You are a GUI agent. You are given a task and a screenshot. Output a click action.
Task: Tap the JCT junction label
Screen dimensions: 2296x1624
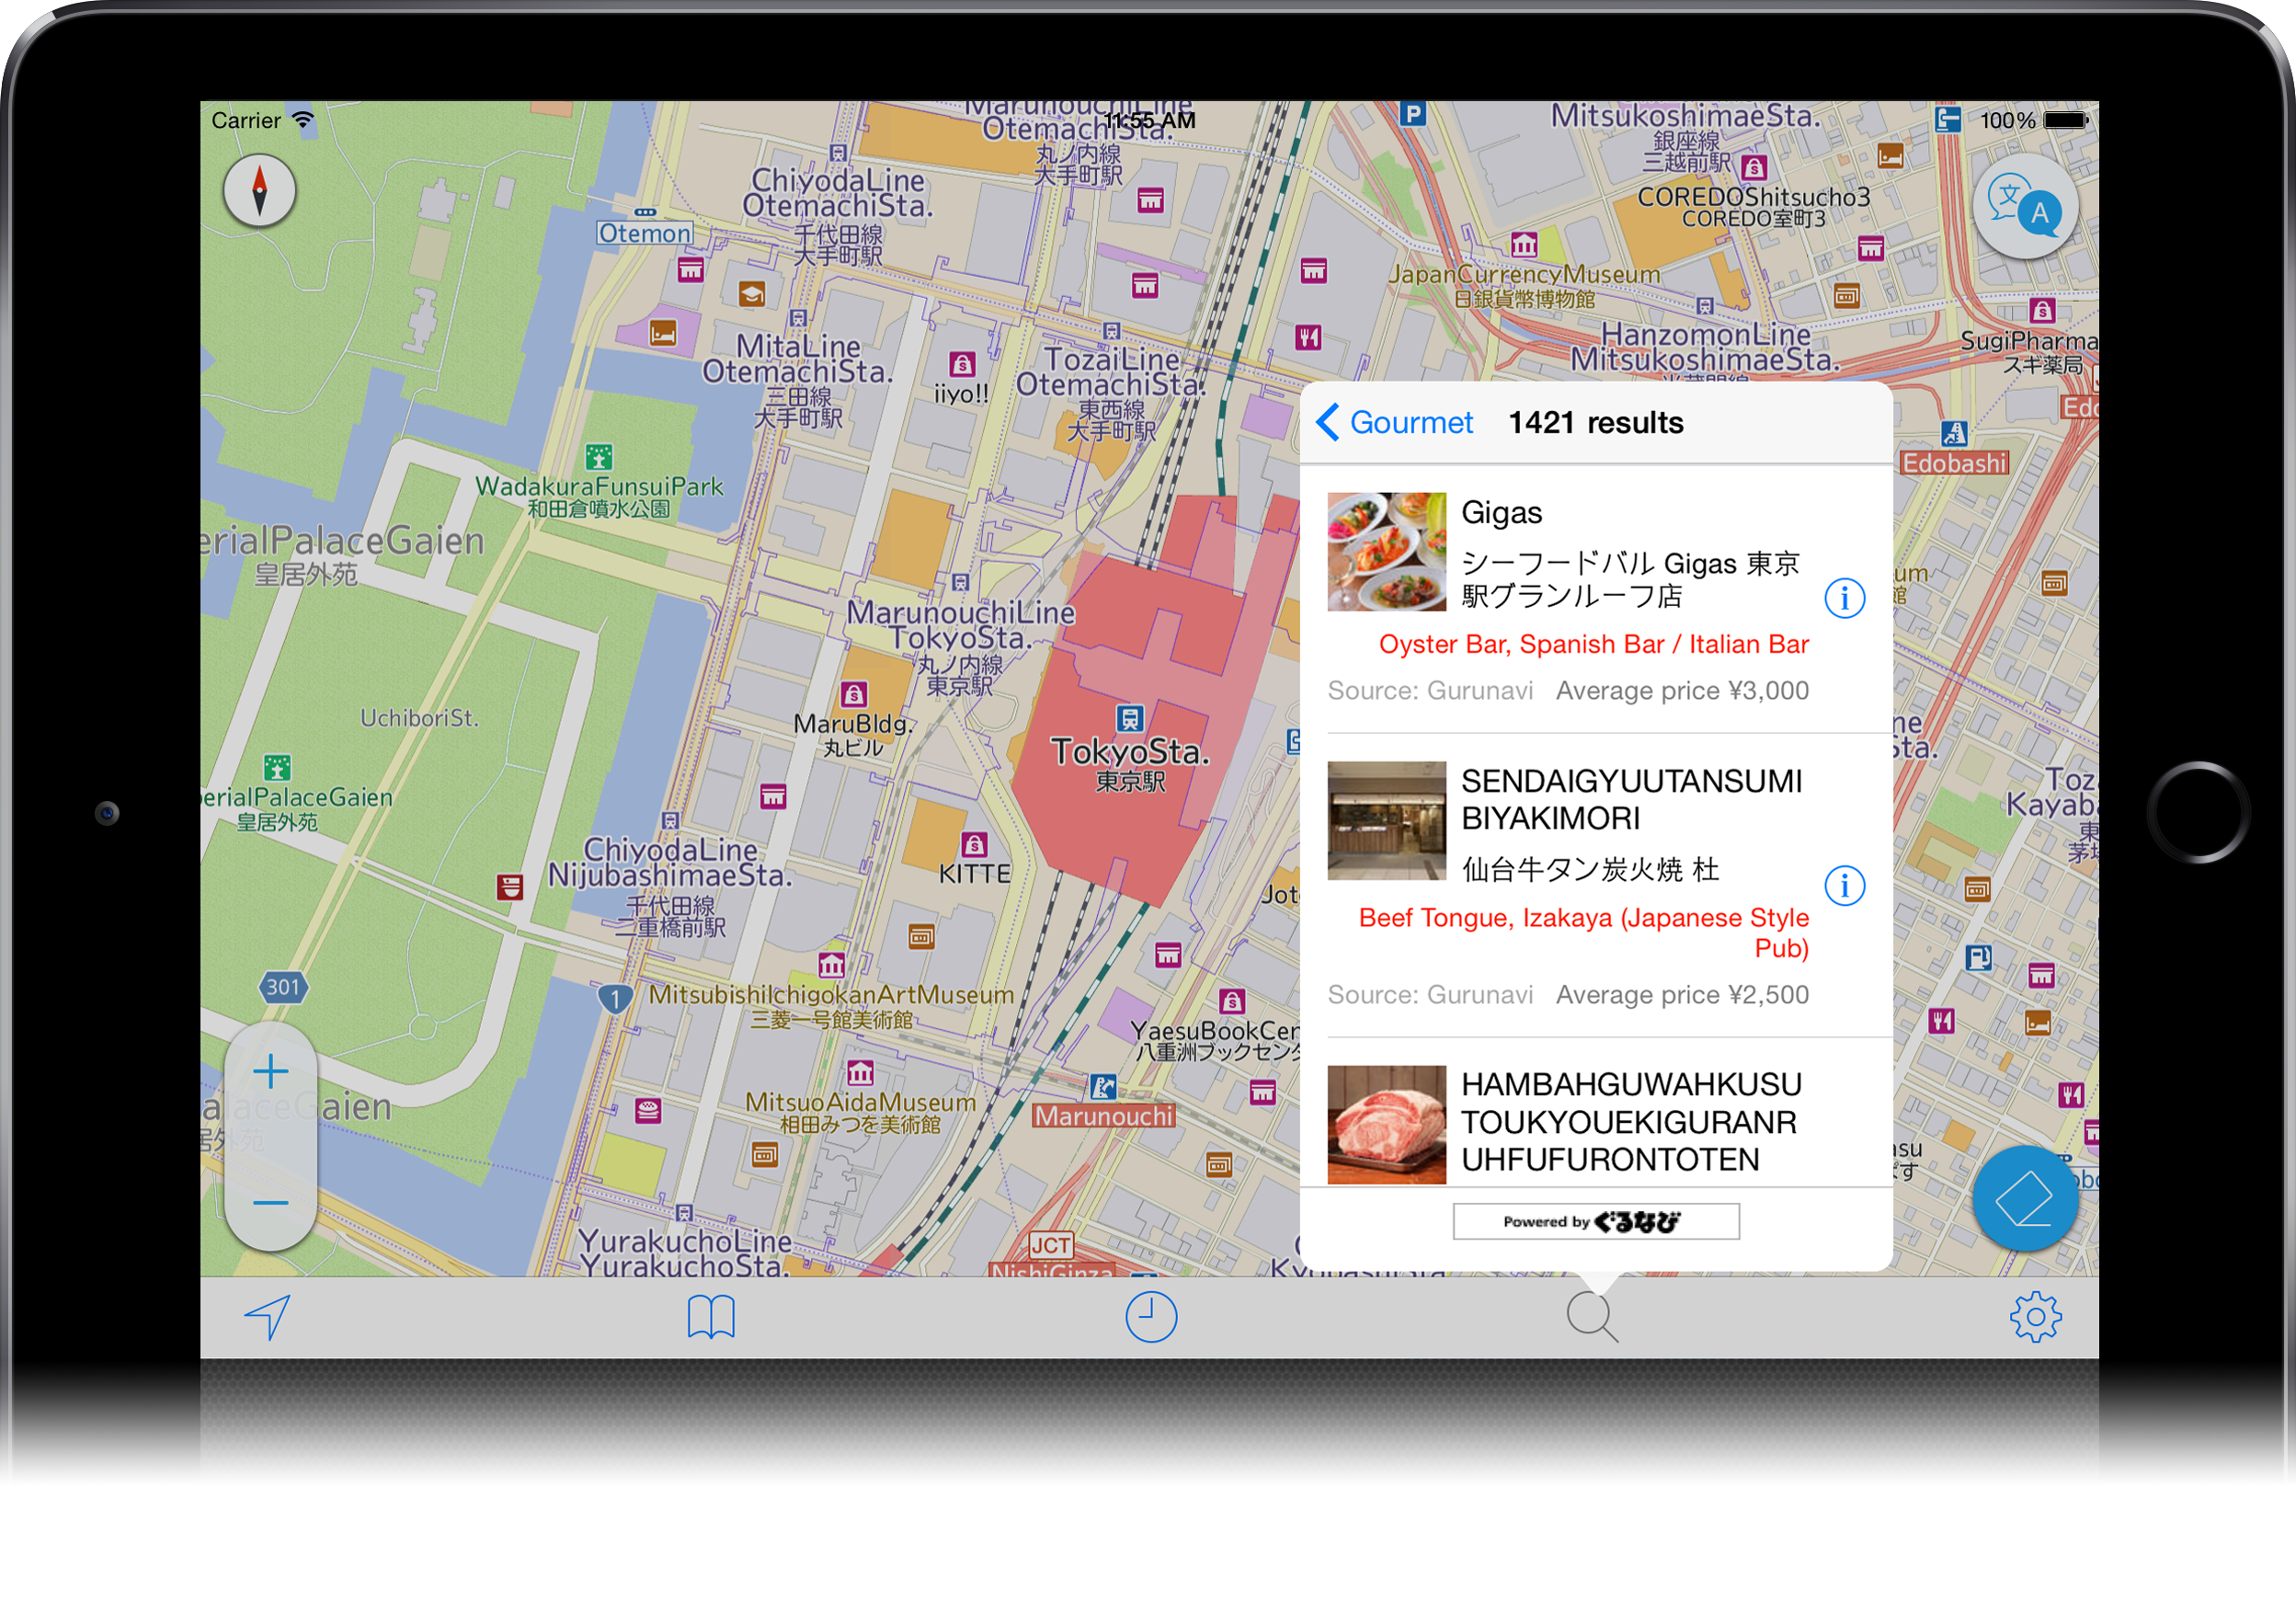click(1050, 1246)
